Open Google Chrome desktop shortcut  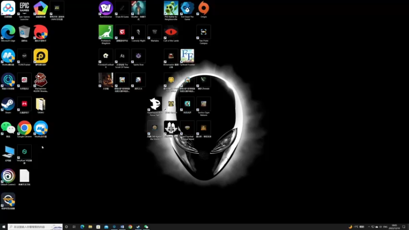click(x=24, y=129)
